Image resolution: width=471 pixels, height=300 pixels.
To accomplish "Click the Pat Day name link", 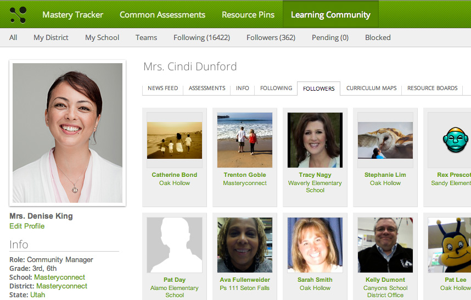I will click(175, 280).
